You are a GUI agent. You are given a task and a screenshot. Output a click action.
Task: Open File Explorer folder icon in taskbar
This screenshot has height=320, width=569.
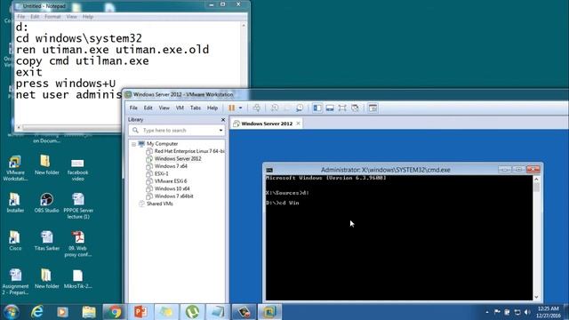point(89,312)
